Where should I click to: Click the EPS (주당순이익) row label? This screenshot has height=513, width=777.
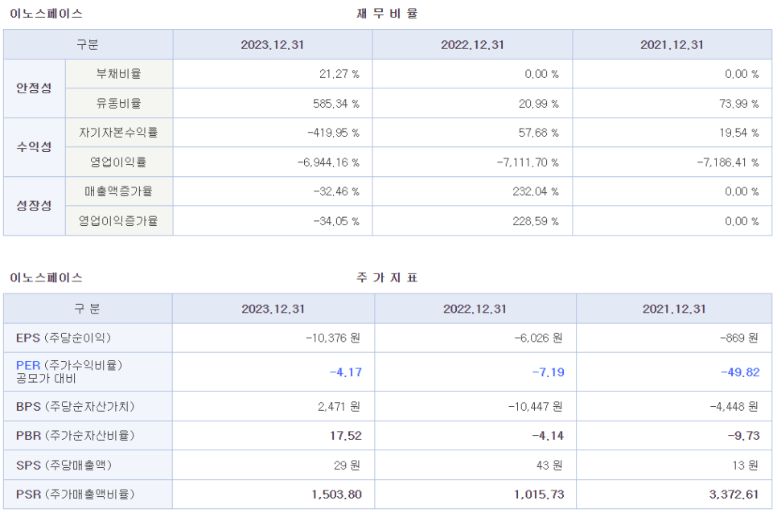point(64,338)
